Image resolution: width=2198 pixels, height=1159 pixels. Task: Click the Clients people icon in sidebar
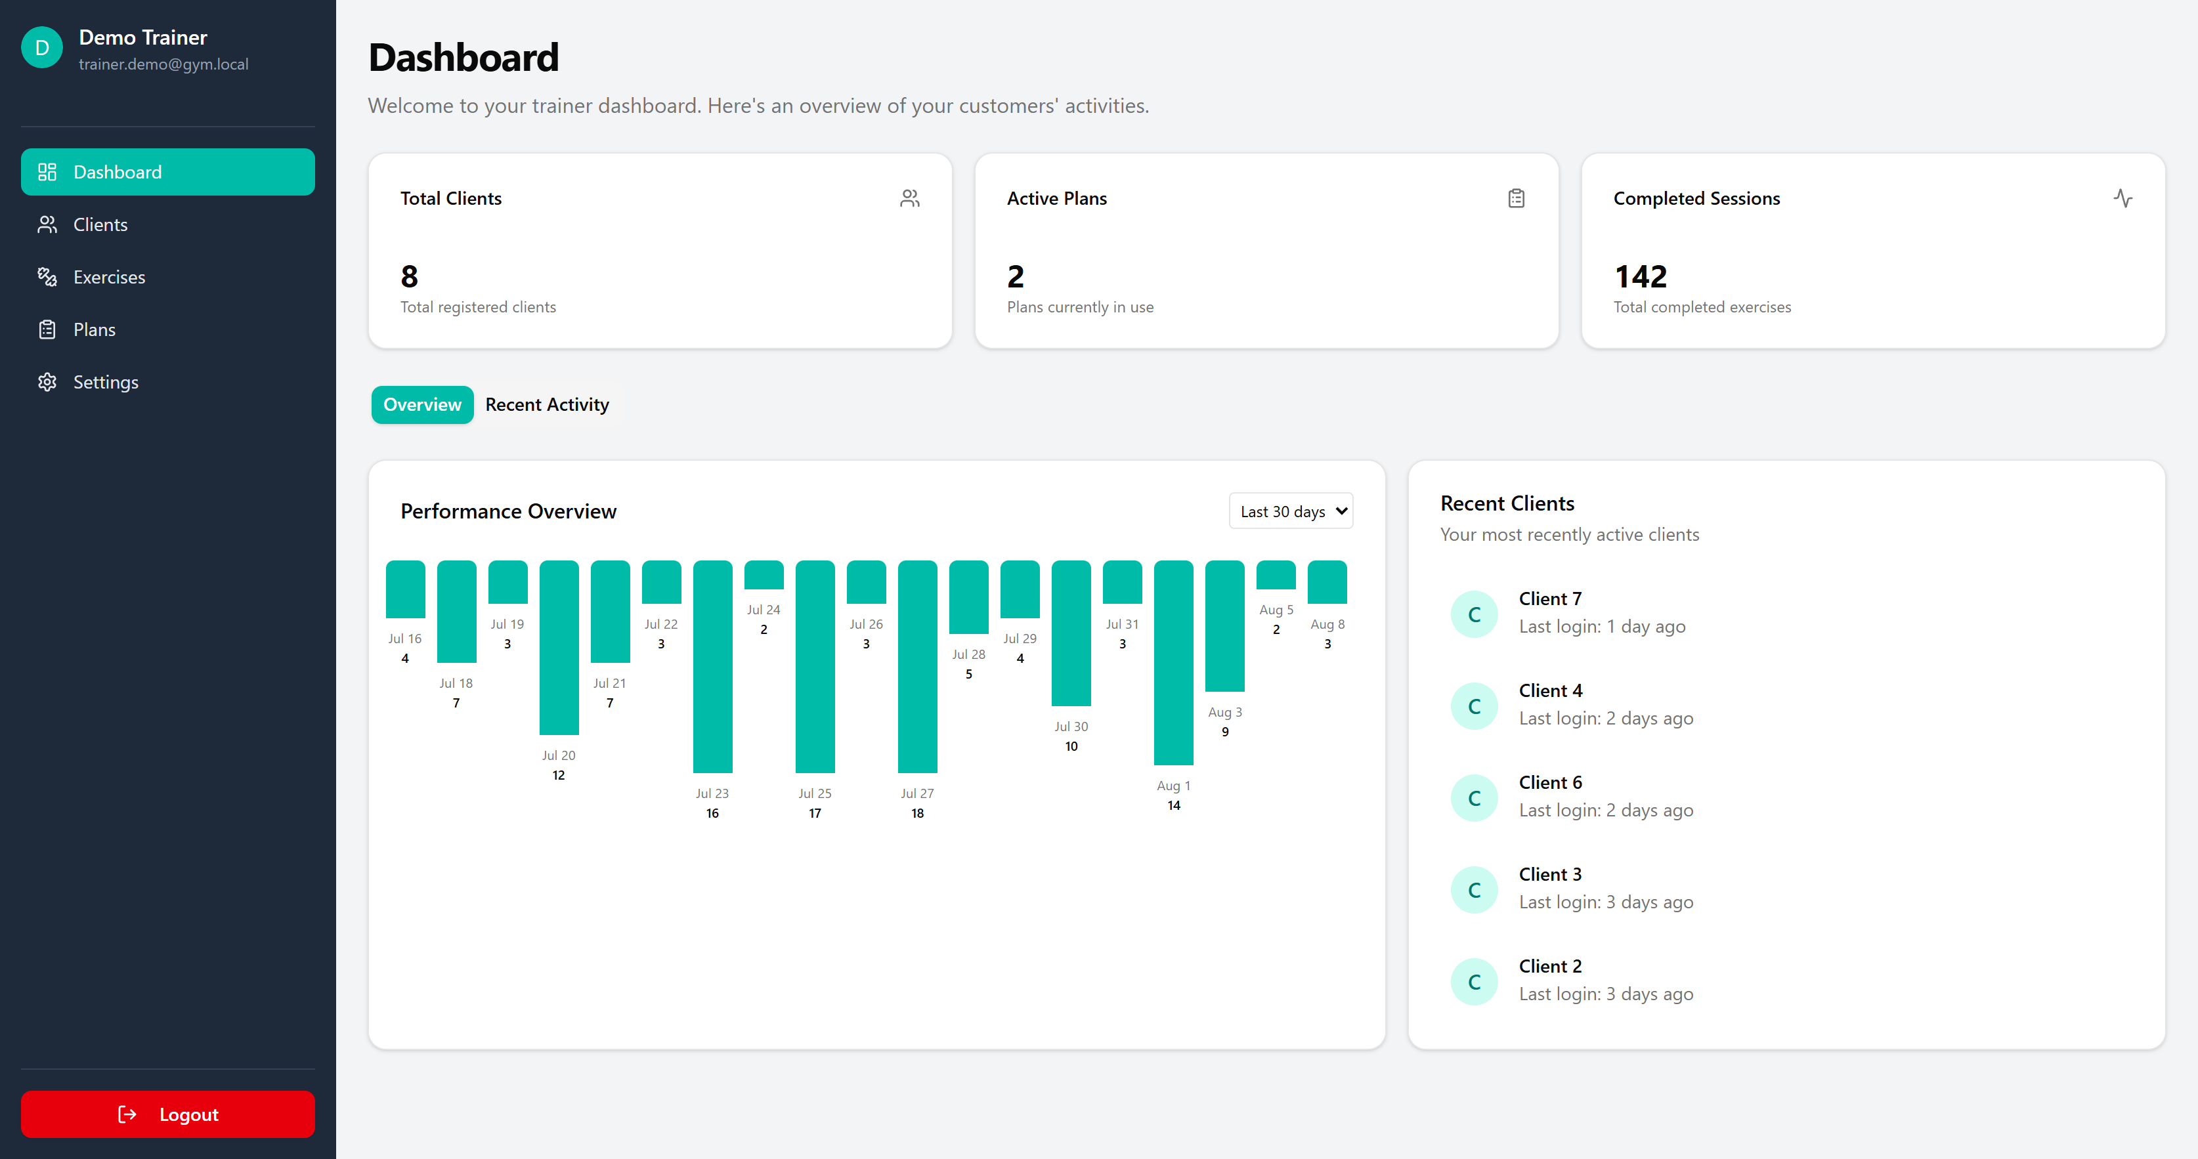tap(47, 224)
